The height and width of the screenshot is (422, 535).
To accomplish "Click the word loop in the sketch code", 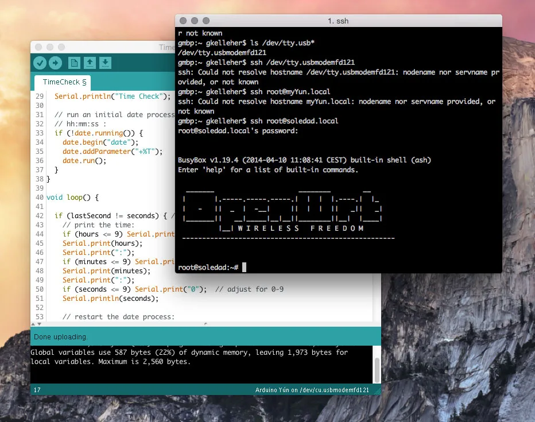I will [73, 197].
